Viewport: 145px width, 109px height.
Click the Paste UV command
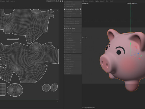click(67, 57)
